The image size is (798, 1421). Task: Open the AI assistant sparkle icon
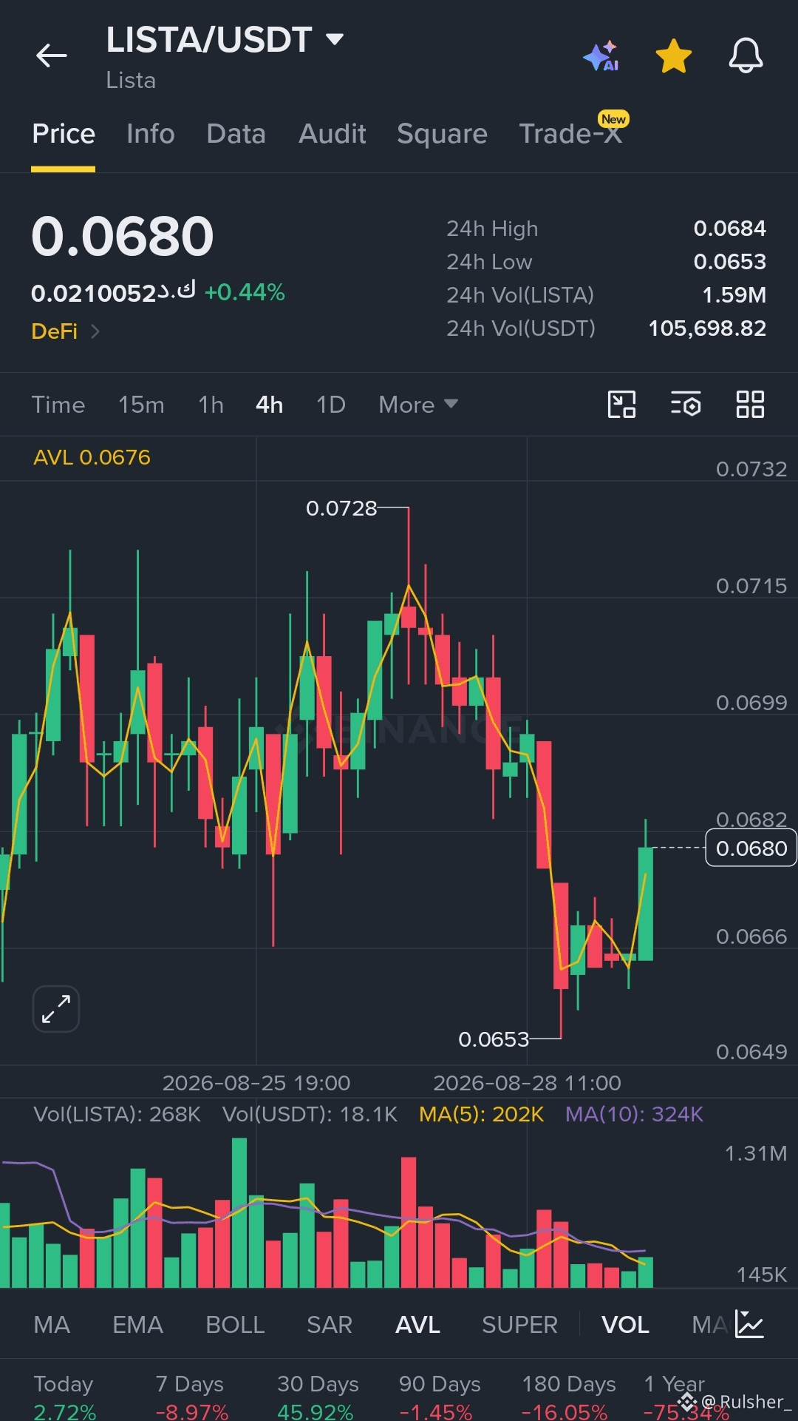[601, 55]
